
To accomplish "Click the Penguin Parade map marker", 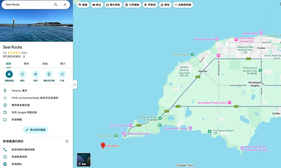I will pos(160,118).
